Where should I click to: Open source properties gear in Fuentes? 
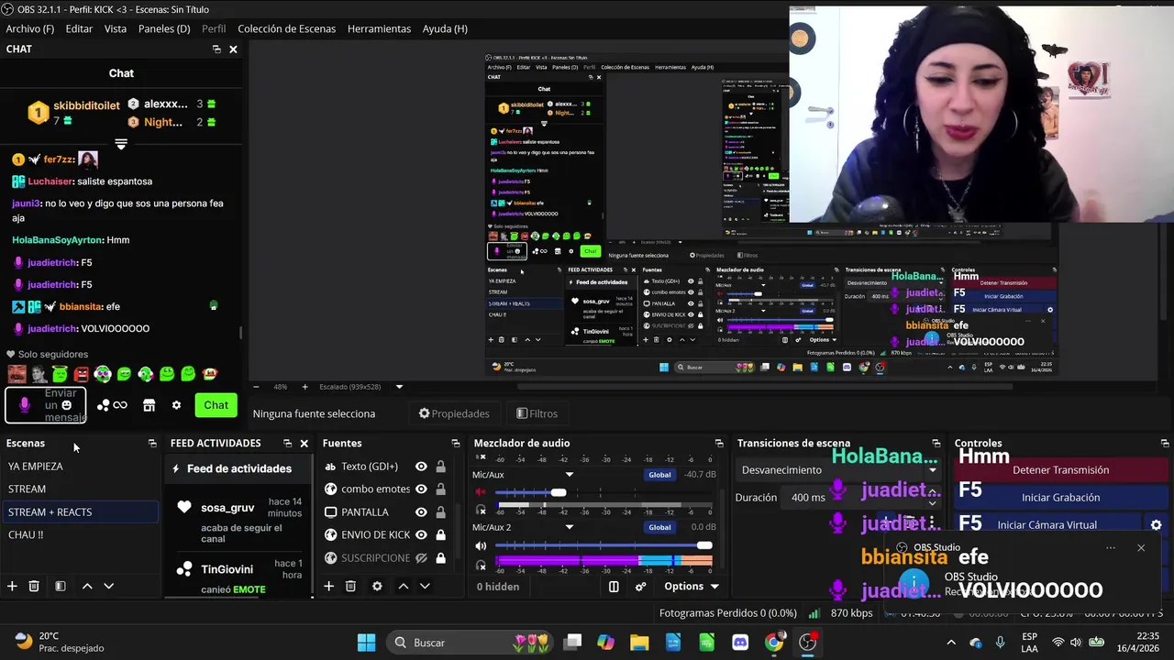[377, 586]
